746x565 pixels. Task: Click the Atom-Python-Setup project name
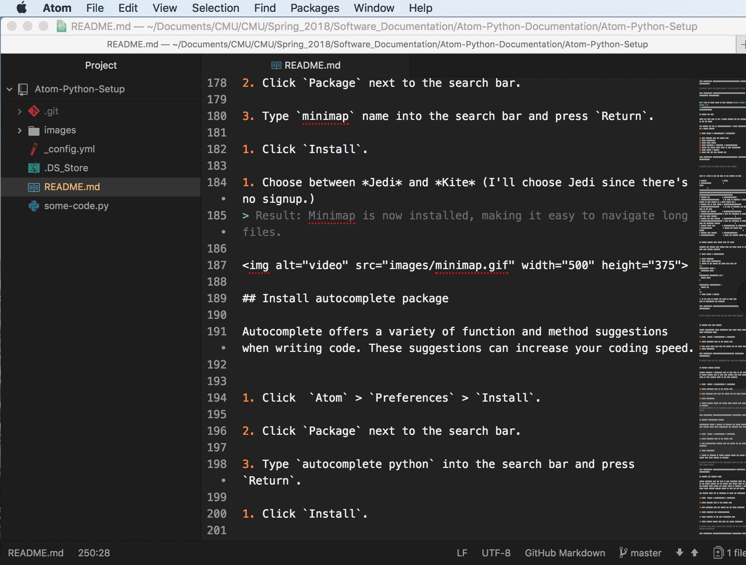[80, 89]
